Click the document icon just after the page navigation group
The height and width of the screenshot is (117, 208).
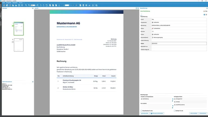click(80, 5)
